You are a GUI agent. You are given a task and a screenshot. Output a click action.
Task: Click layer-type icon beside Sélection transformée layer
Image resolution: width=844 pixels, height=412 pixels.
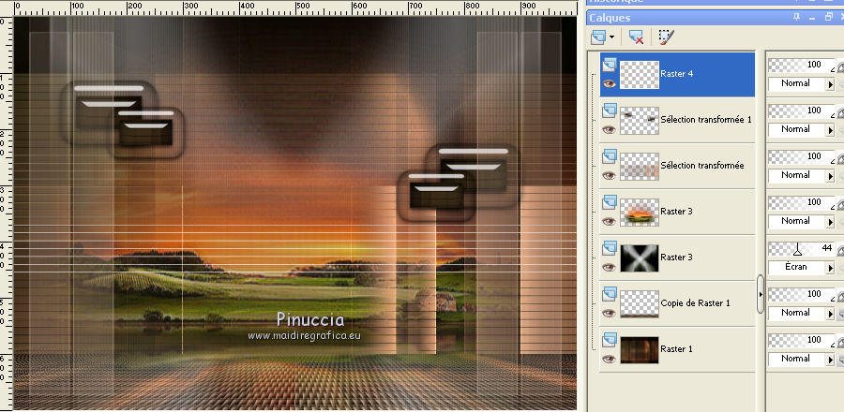click(x=610, y=156)
